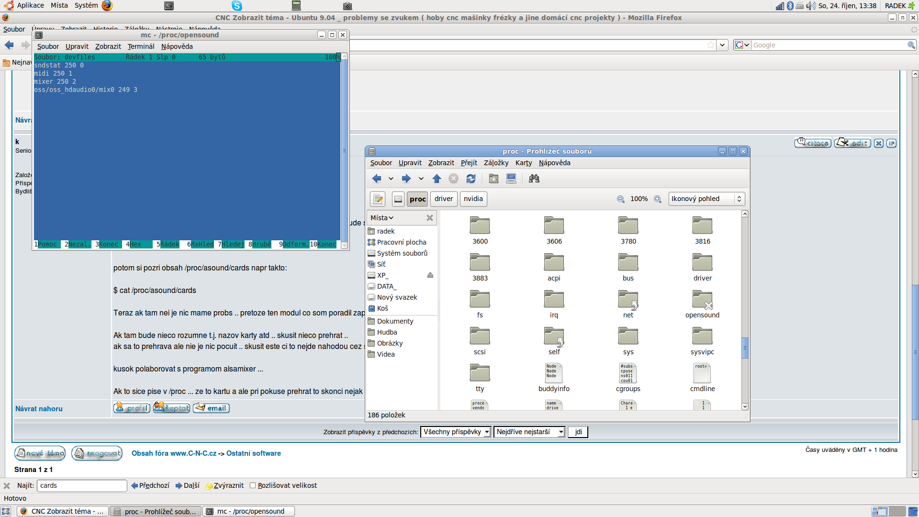Follow the Ostatní software forum link

(253, 453)
